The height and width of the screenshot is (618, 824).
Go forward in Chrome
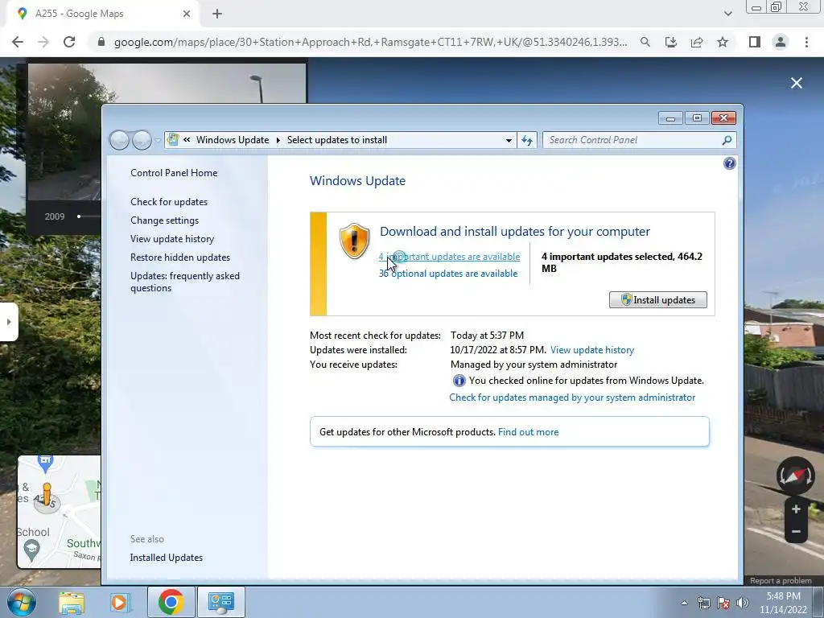(43, 42)
